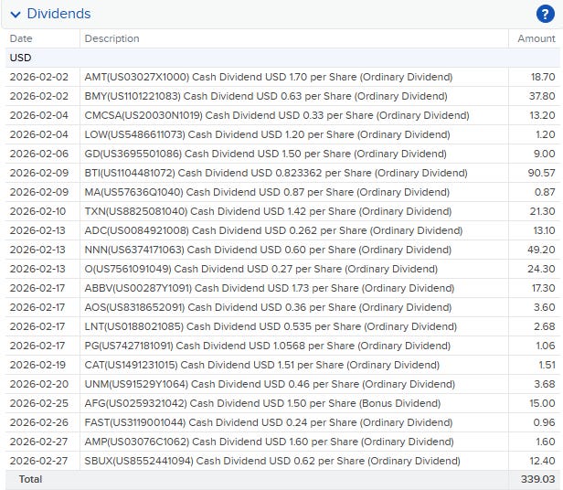
Task: Collapse the Dividends section chevron
Action: (16, 15)
